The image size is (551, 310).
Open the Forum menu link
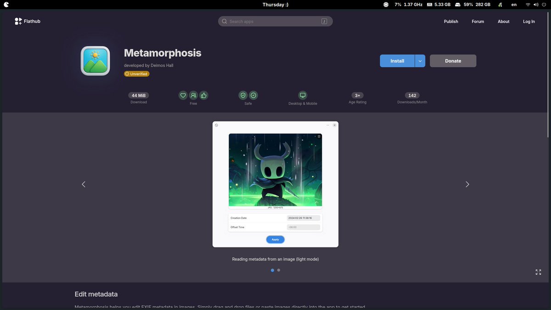(478, 21)
